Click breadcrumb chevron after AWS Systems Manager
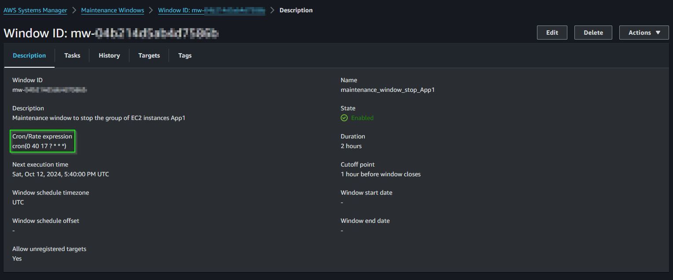The image size is (673, 280). click(x=74, y=10)
